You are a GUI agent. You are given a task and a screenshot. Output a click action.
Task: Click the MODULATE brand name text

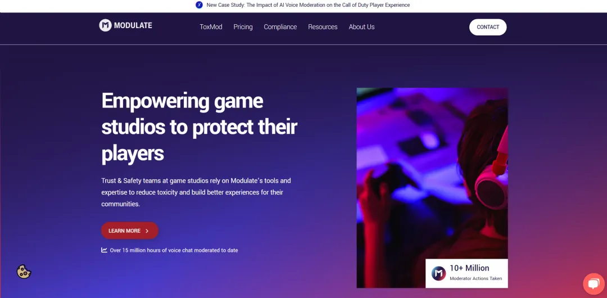pyautogui.click(x=133, y=25)
